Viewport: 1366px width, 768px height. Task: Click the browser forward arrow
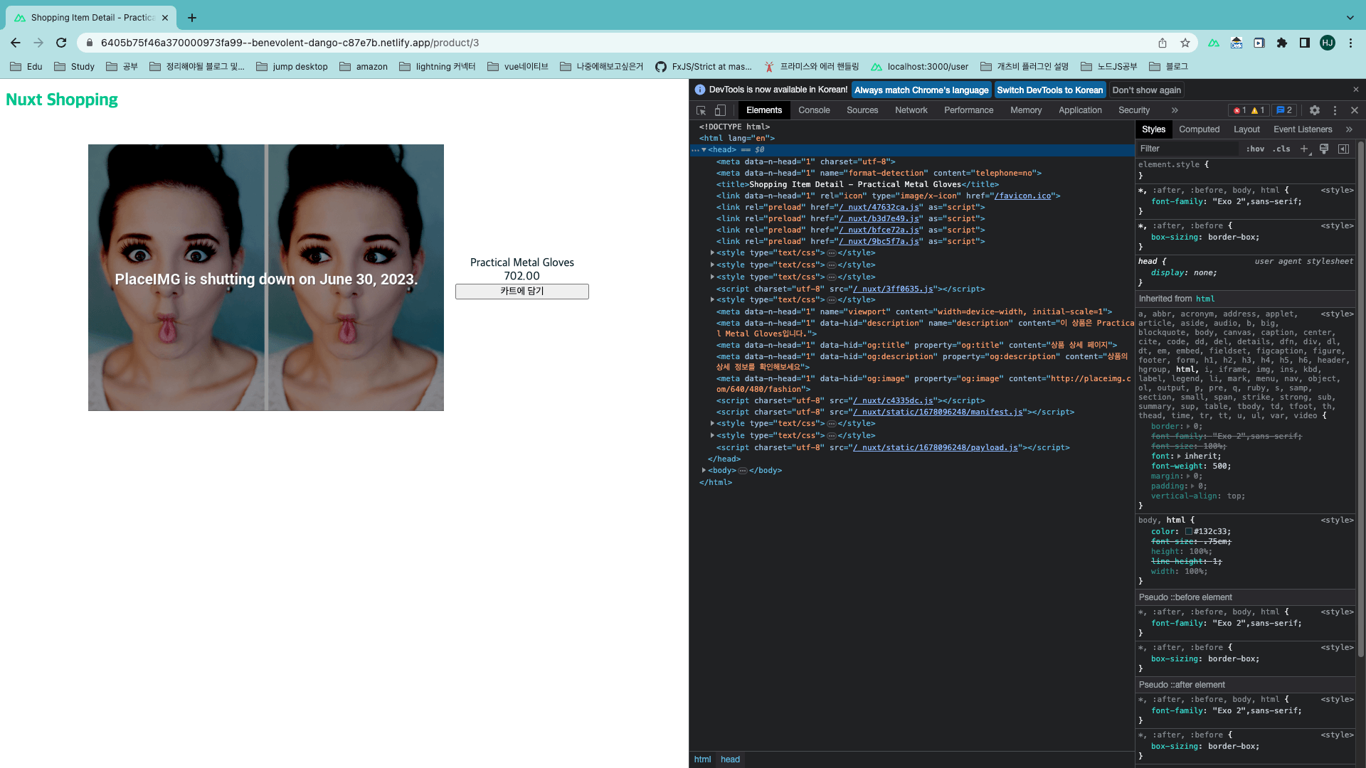point(38,43)
